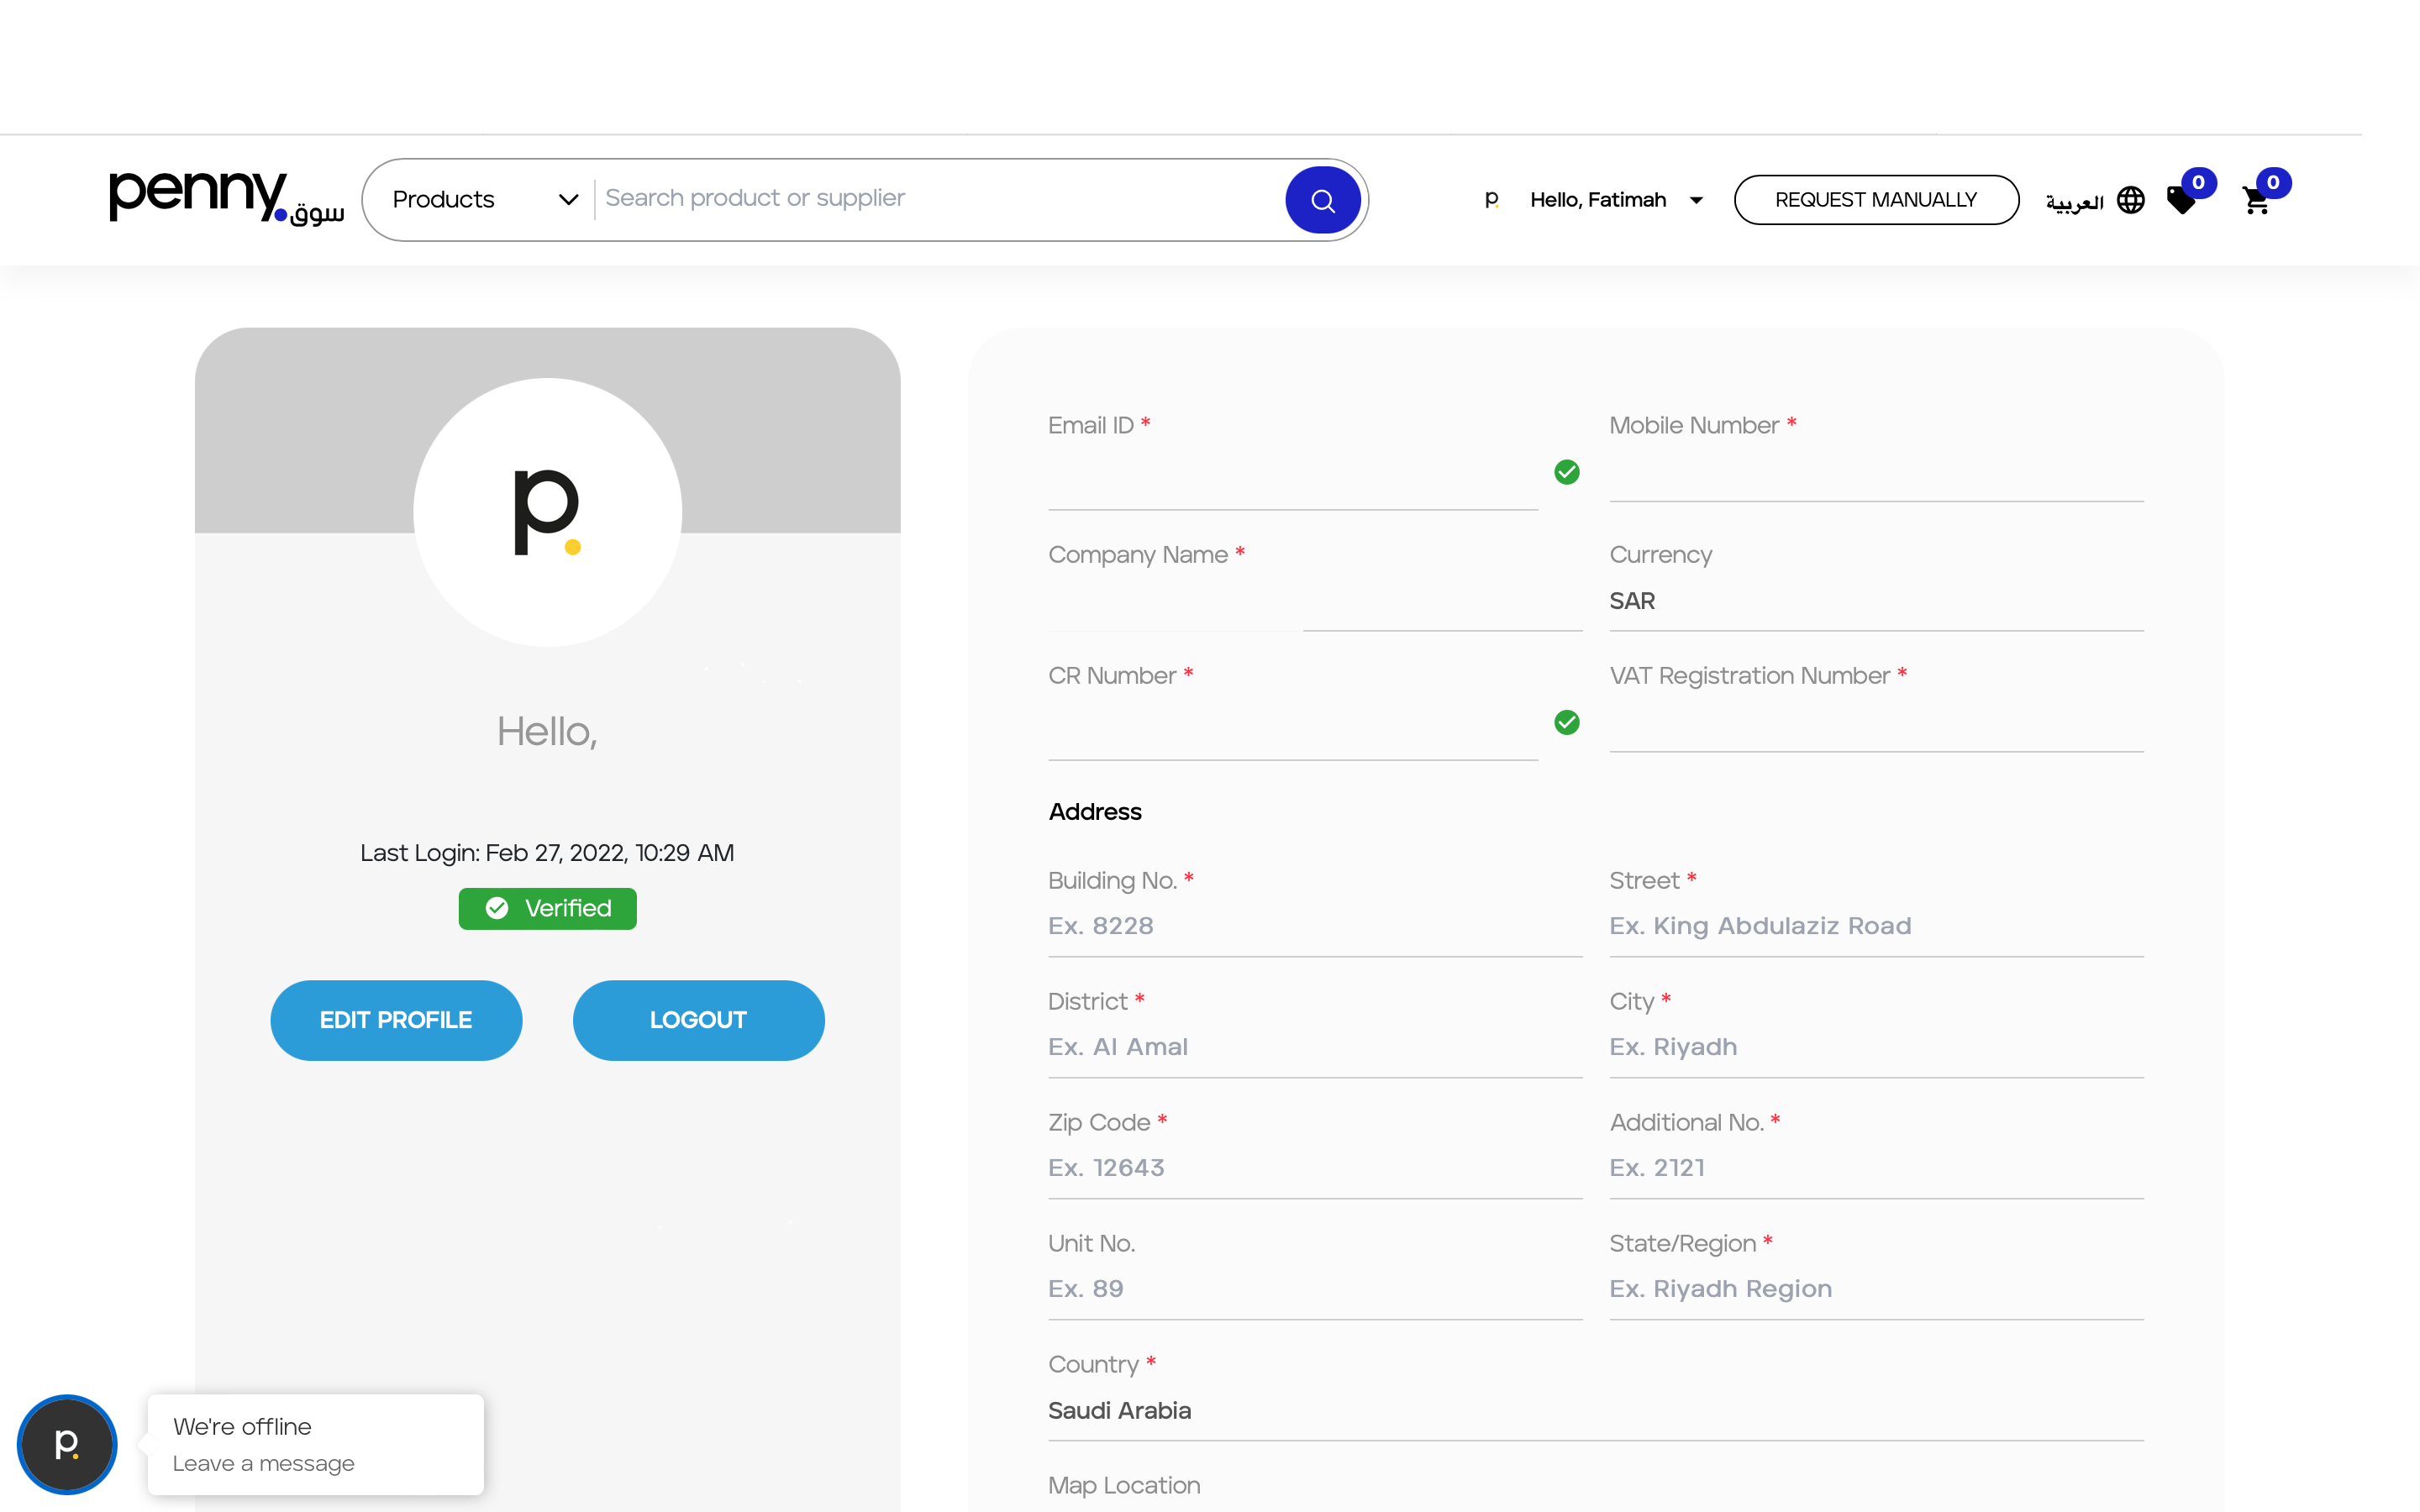Click the globe language icon
2420x1512 pixels.
[x=2131, y=200]
